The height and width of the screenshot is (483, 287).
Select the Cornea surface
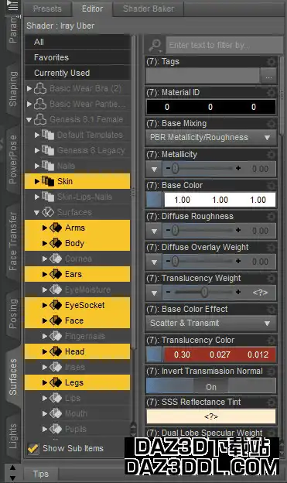coord(78,259)
